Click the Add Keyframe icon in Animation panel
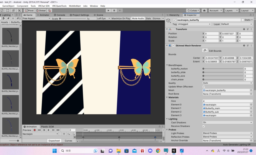The width and height of the screenshot is (256, 155). [68, 134]
